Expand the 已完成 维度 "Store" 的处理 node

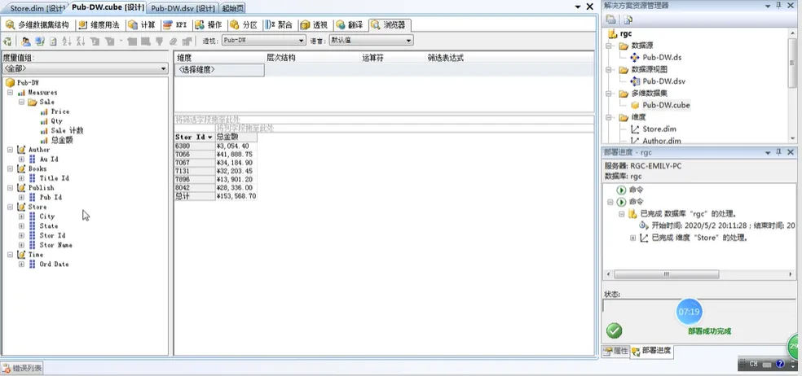pos(632,238)
